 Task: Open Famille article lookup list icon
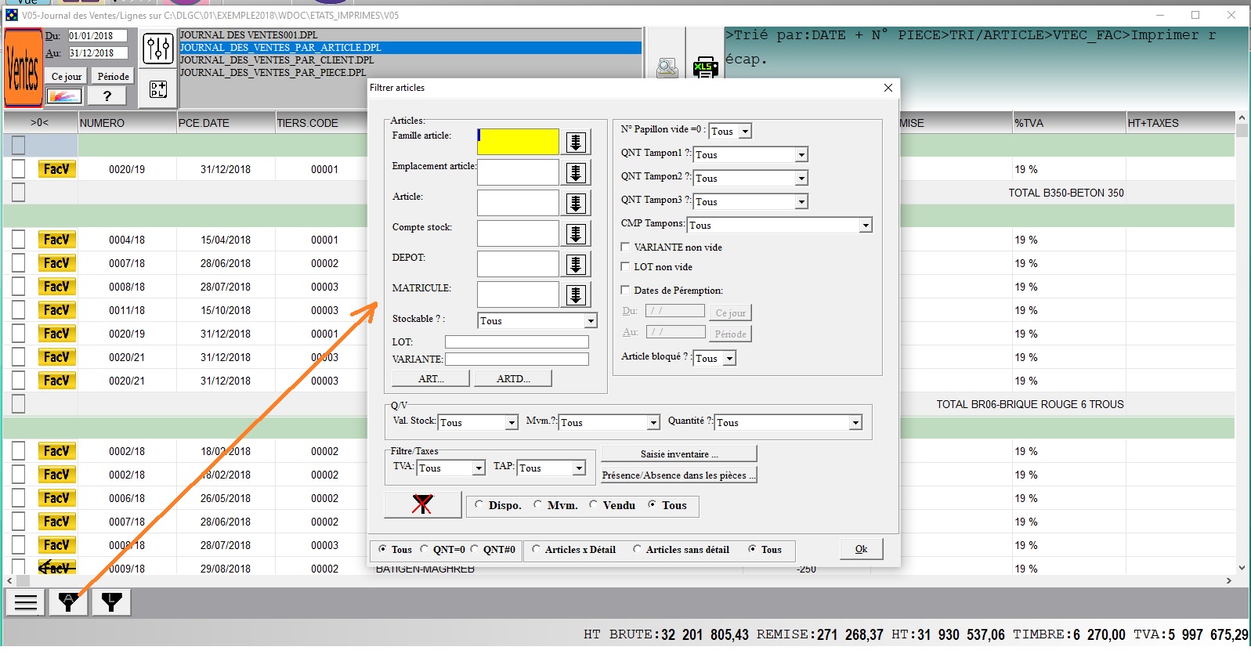tap(576, 142)
